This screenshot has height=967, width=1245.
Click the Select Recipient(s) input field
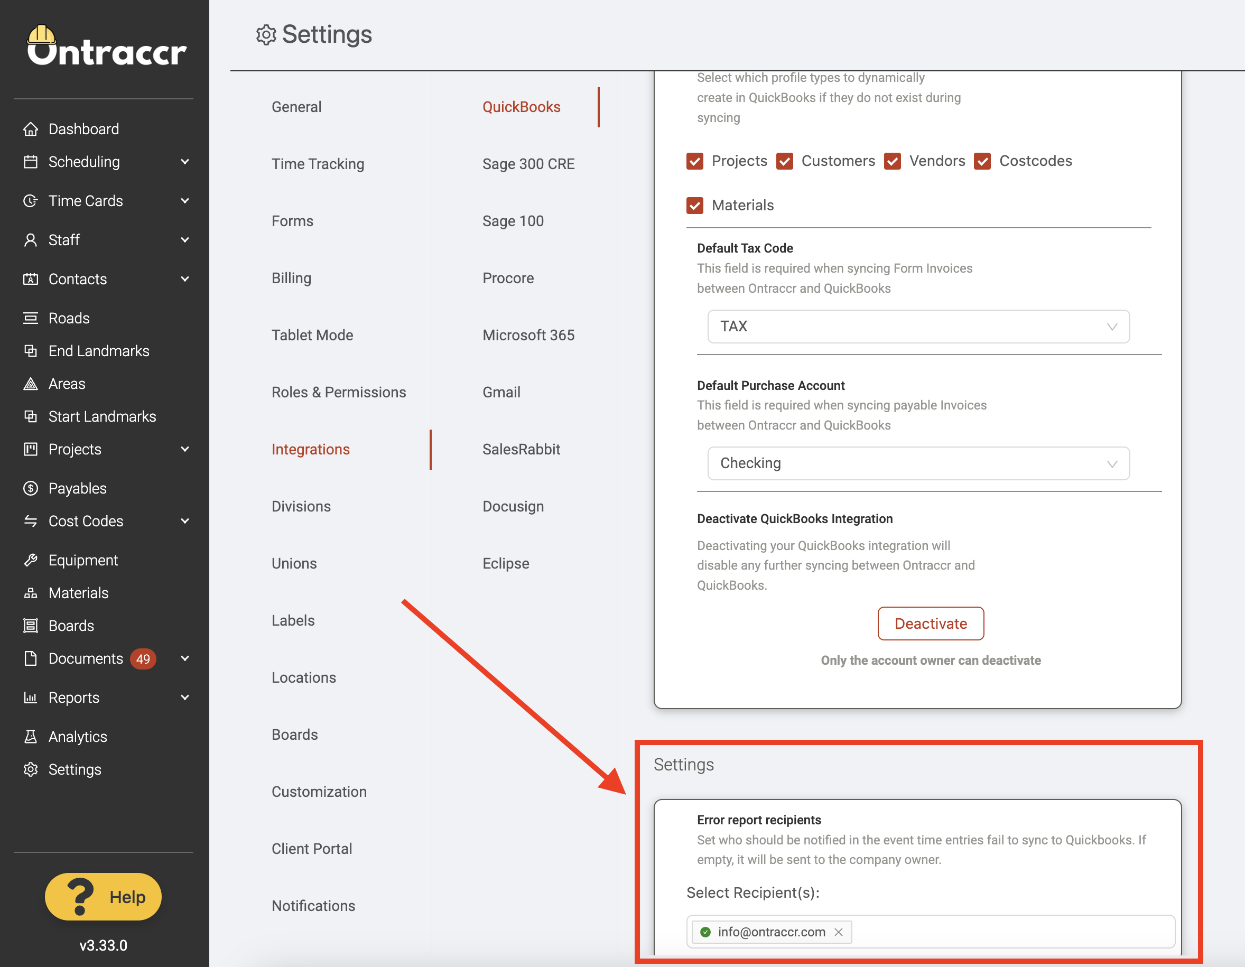[x=931, y=932]
